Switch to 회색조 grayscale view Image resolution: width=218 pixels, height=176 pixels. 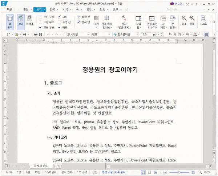tap(30, 20)
